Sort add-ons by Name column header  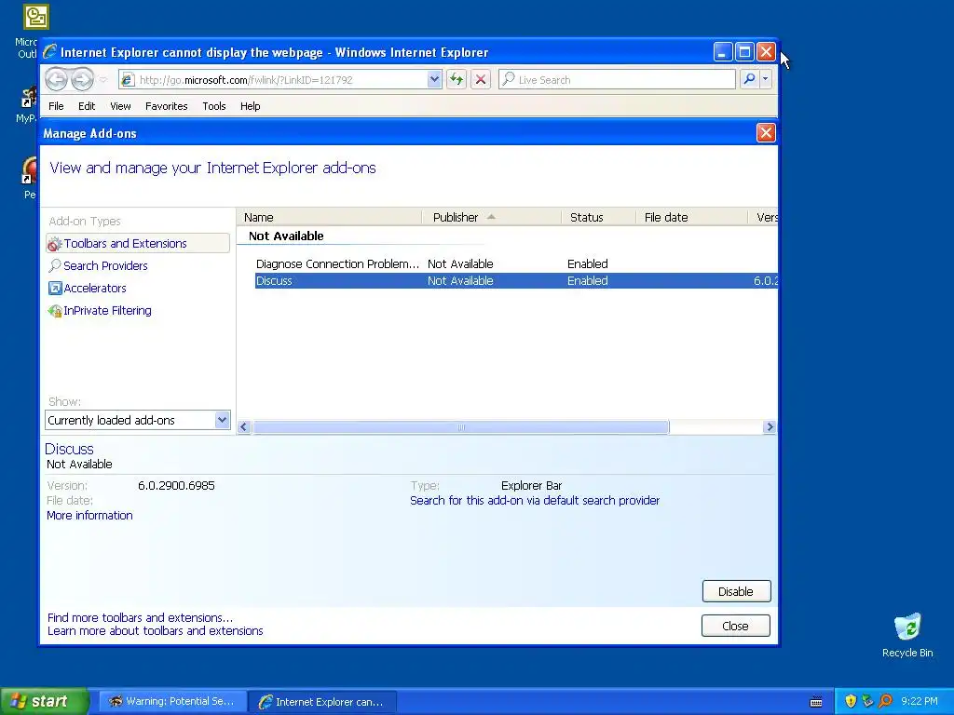pyautogui.click(x=329, y=217)
